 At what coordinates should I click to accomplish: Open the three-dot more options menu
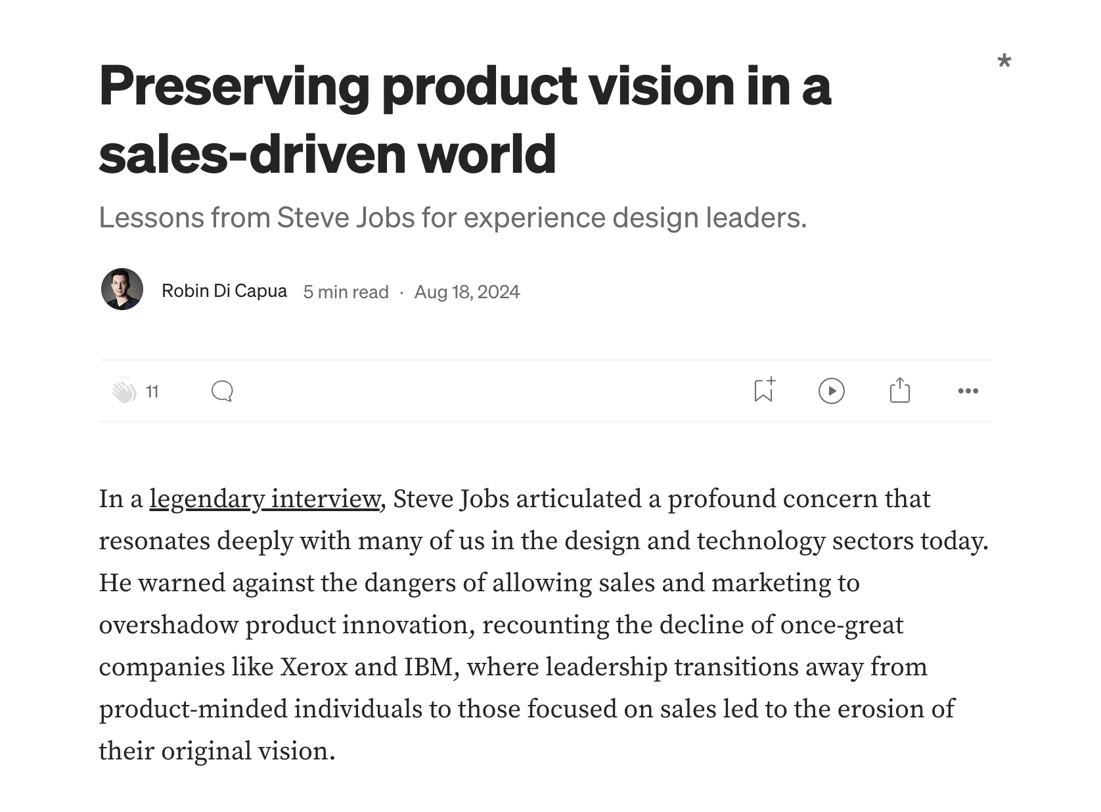[x=968, y=391]
